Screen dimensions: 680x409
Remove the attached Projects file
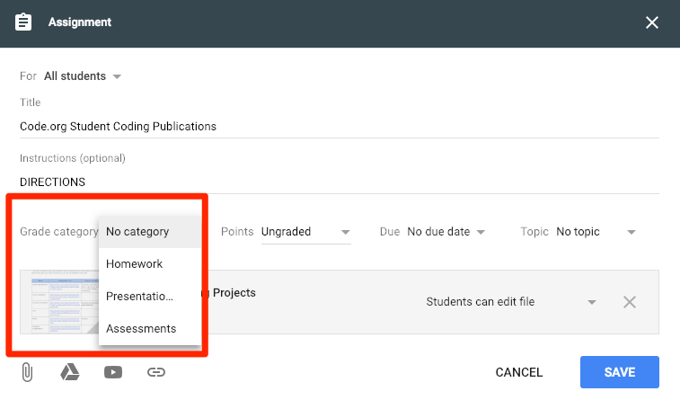tap(630, 302)
